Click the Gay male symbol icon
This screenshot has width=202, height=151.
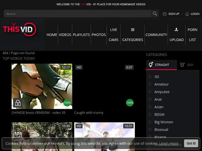[x=182, y=65]
